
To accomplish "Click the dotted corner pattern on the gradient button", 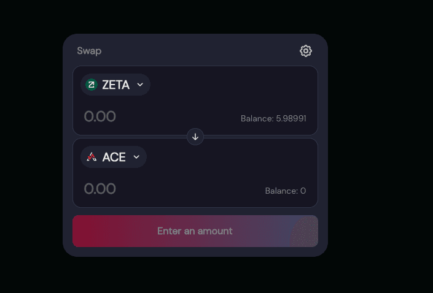I will coord(305,232).
